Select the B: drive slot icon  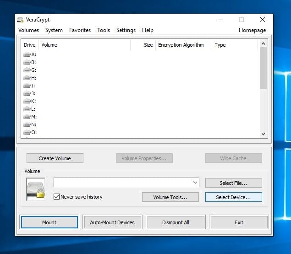27,62
